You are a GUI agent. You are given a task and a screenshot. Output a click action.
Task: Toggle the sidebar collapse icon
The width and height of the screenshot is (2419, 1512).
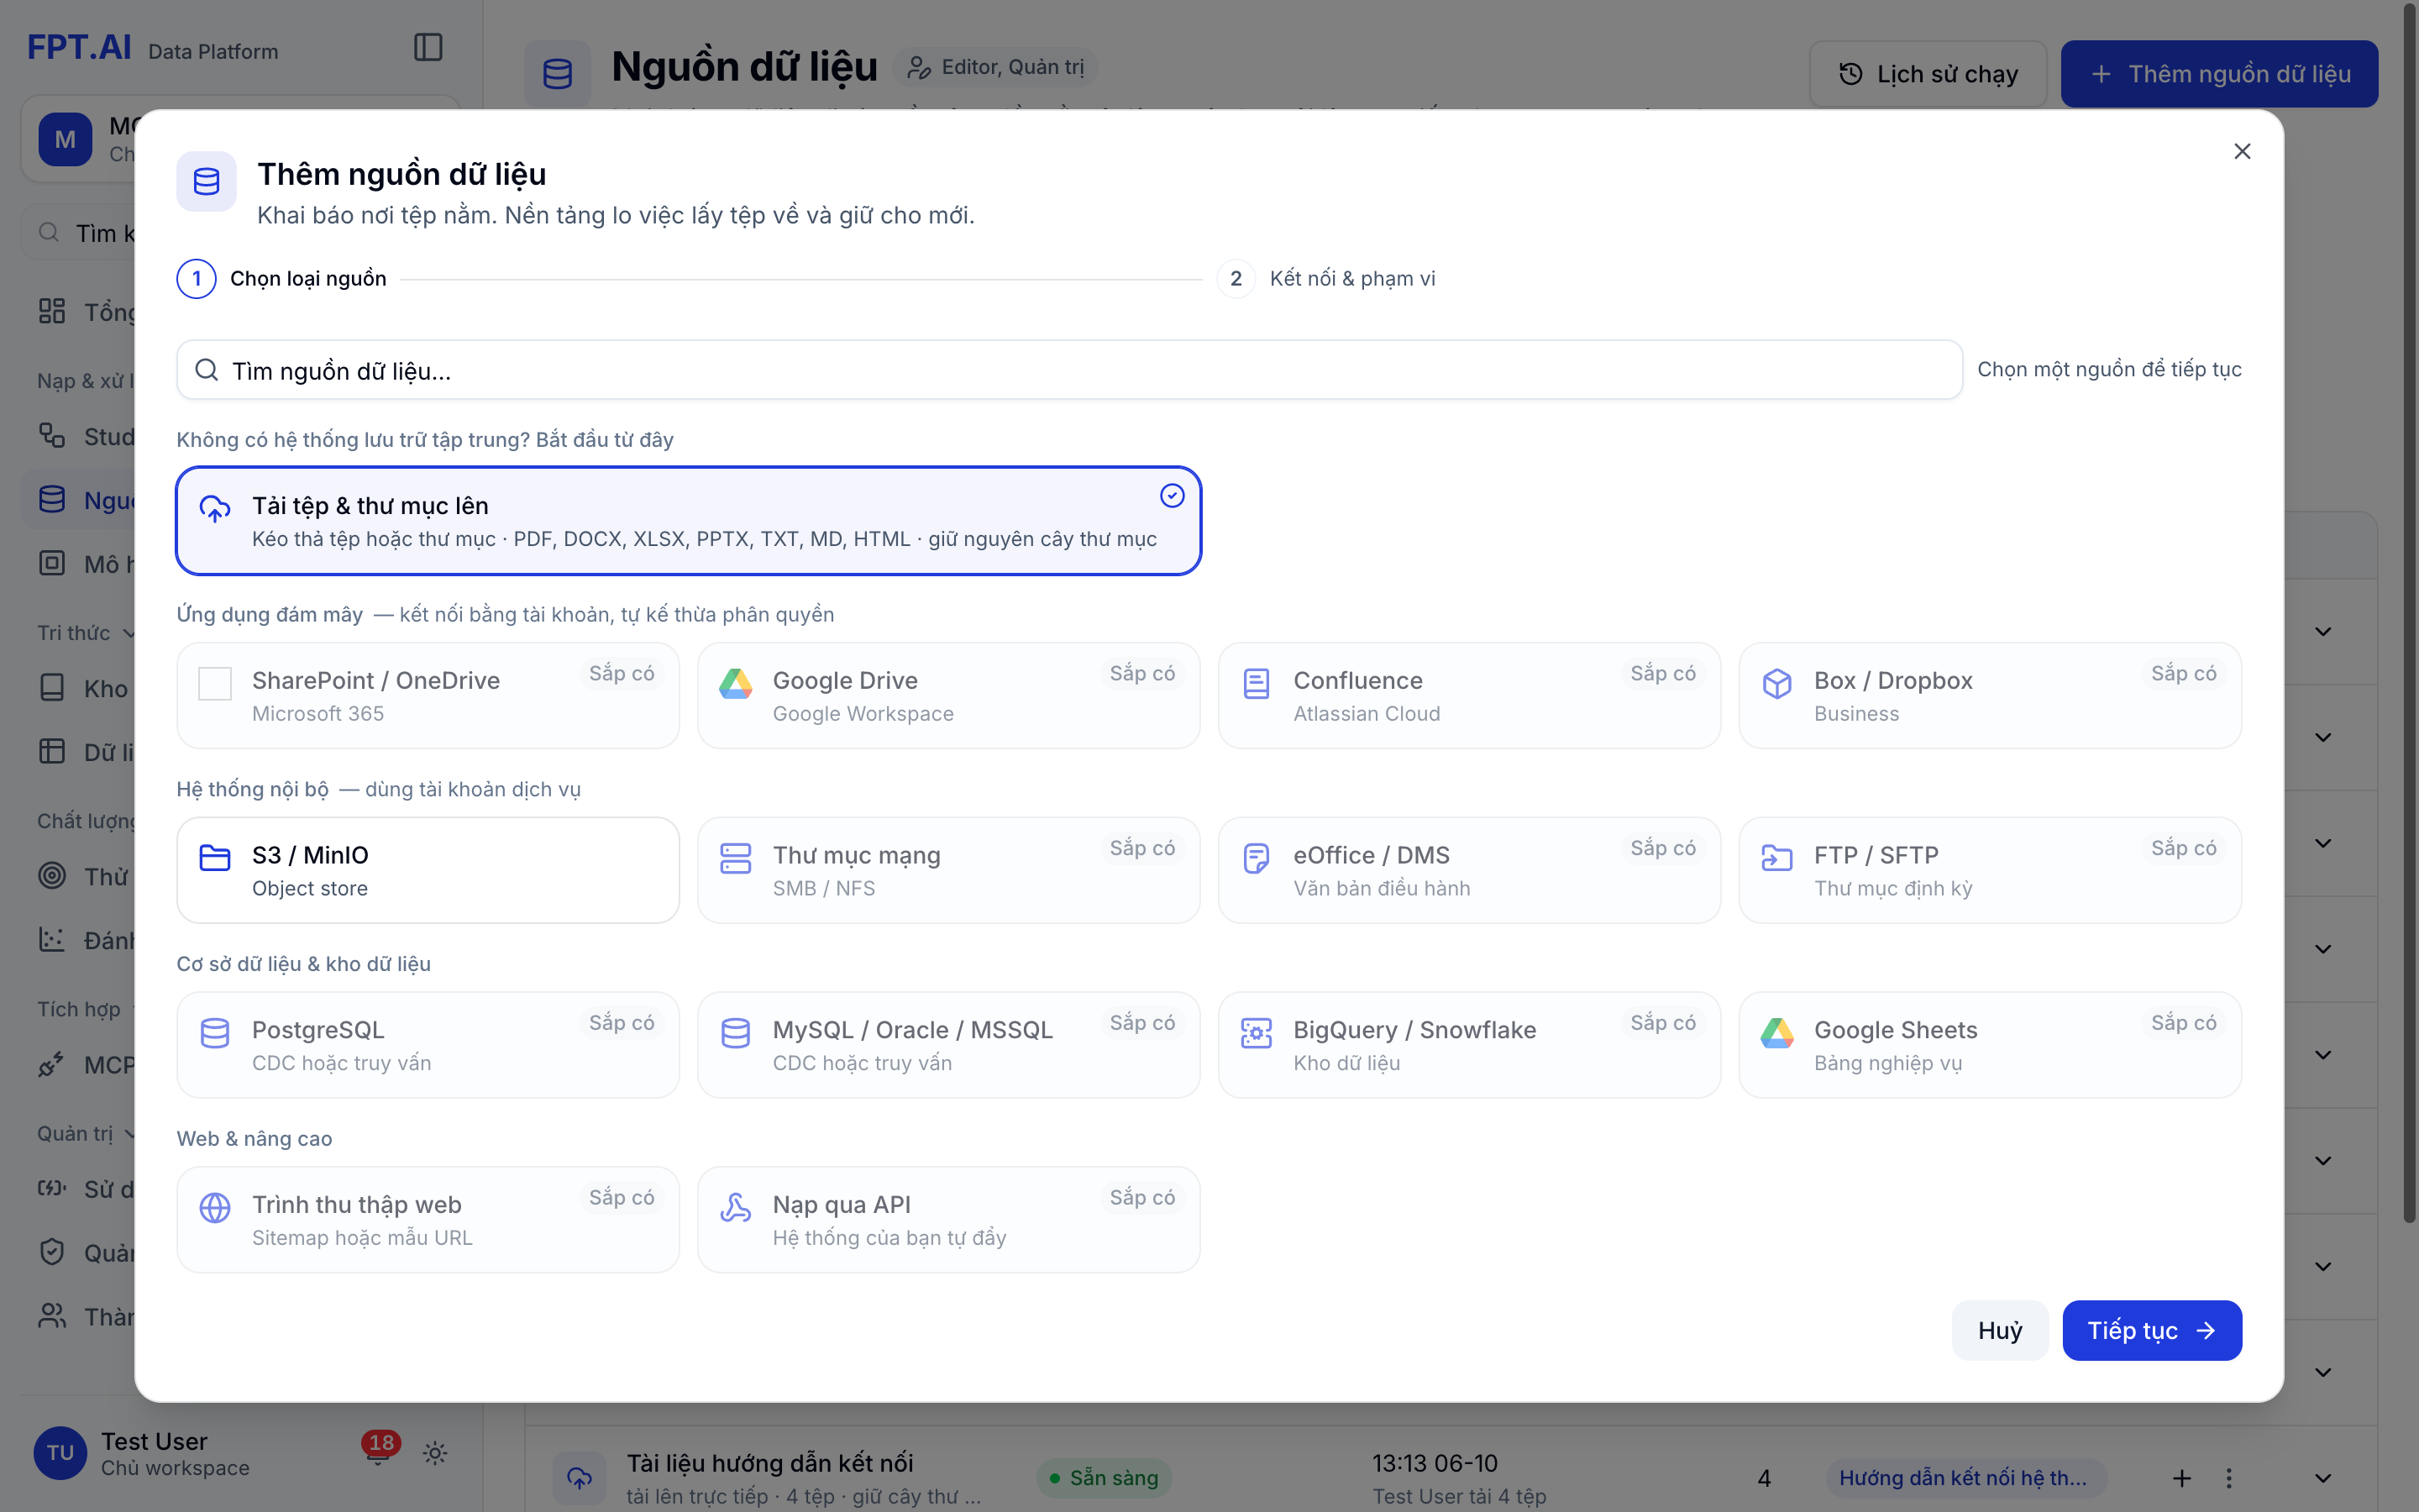pos(428,47)
